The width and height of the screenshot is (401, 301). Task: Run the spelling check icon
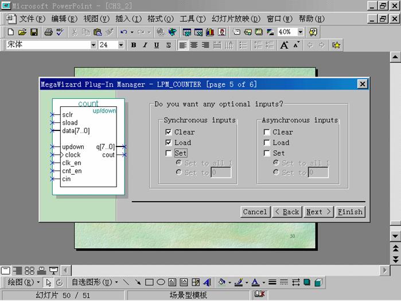tap(60, 32)
